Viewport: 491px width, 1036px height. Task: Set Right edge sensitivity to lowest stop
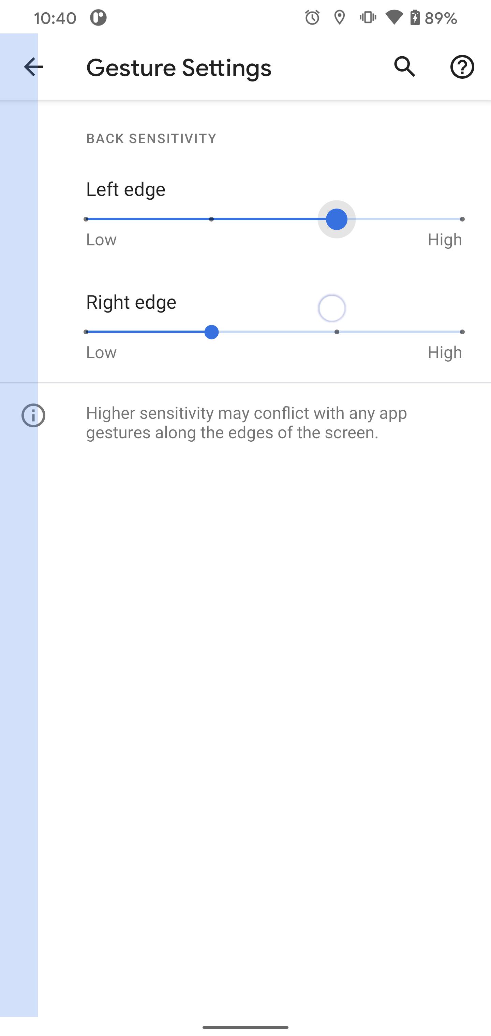(x=86, y=332)
